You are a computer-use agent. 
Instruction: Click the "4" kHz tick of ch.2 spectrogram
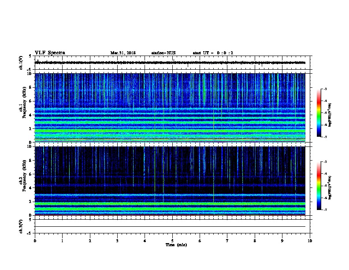pos(31,188)
